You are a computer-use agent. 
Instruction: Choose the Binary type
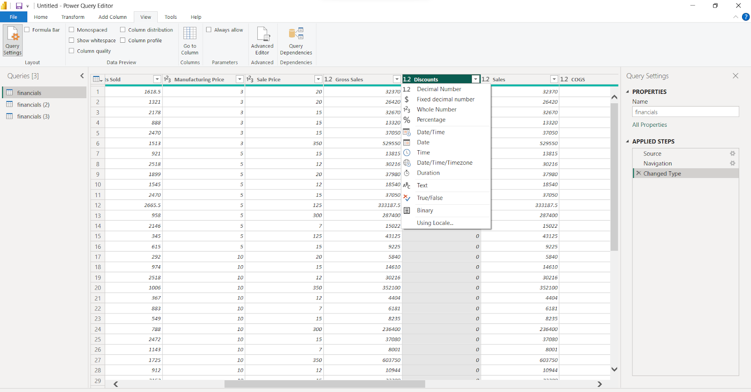tap(446, 210)
